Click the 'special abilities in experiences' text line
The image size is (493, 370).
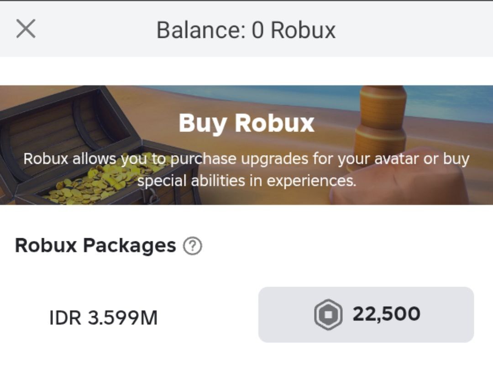click(x=246, y=181)
